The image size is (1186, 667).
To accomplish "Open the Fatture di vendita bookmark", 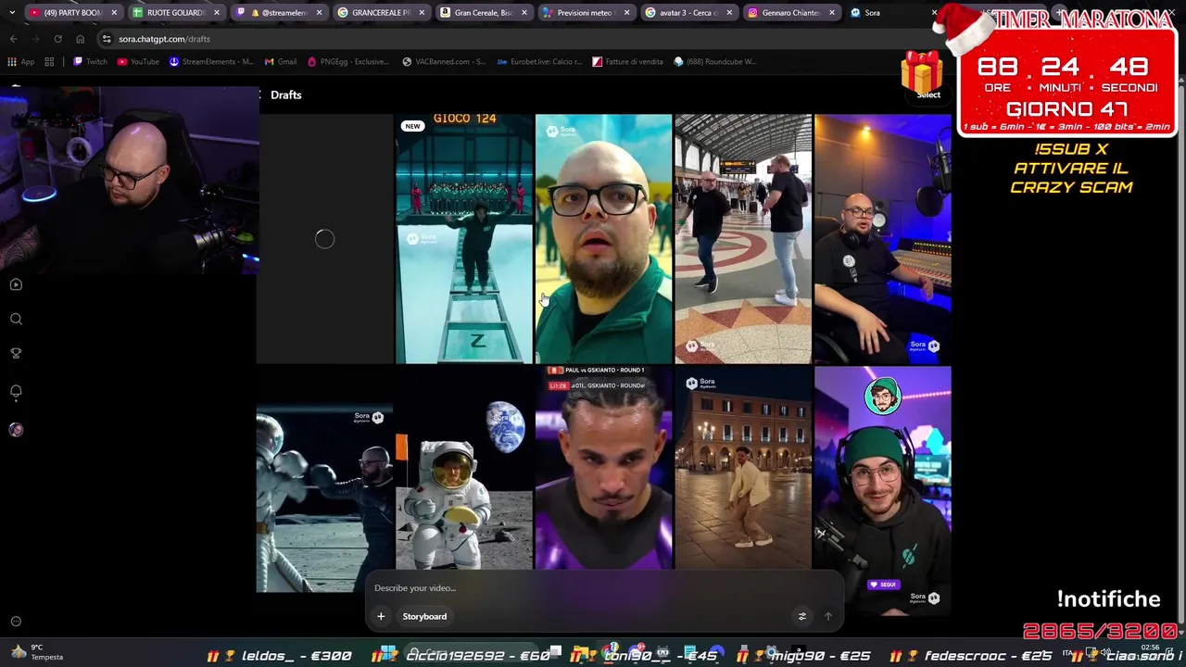I will pyautogui.click(x=628, y=62).
